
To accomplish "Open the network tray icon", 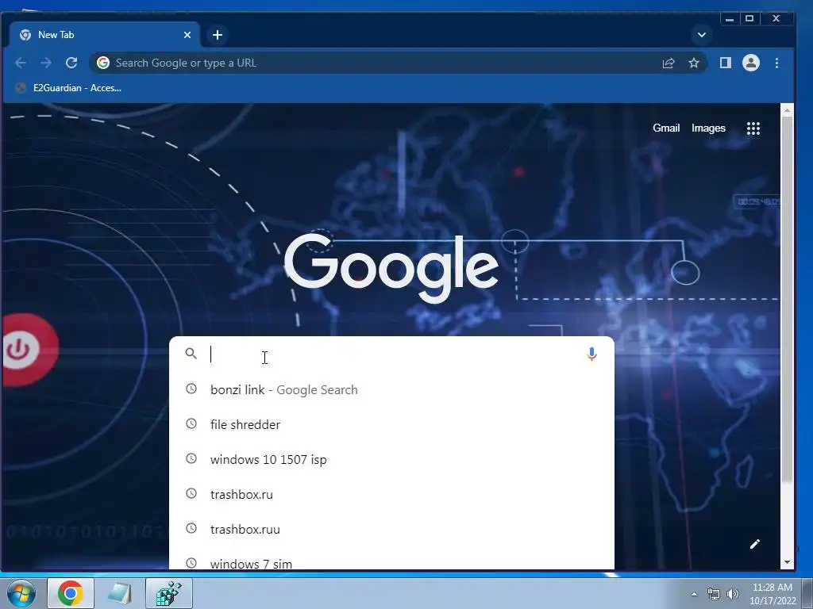I will click(714, 594).
